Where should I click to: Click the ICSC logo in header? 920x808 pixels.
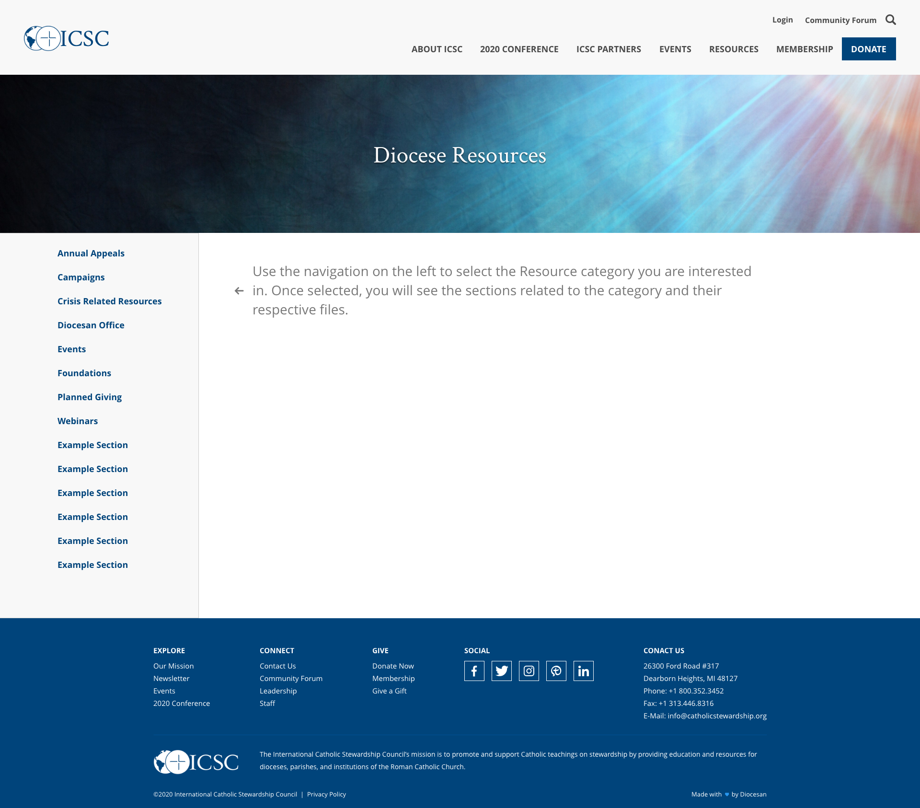click(x=67, y=38)
